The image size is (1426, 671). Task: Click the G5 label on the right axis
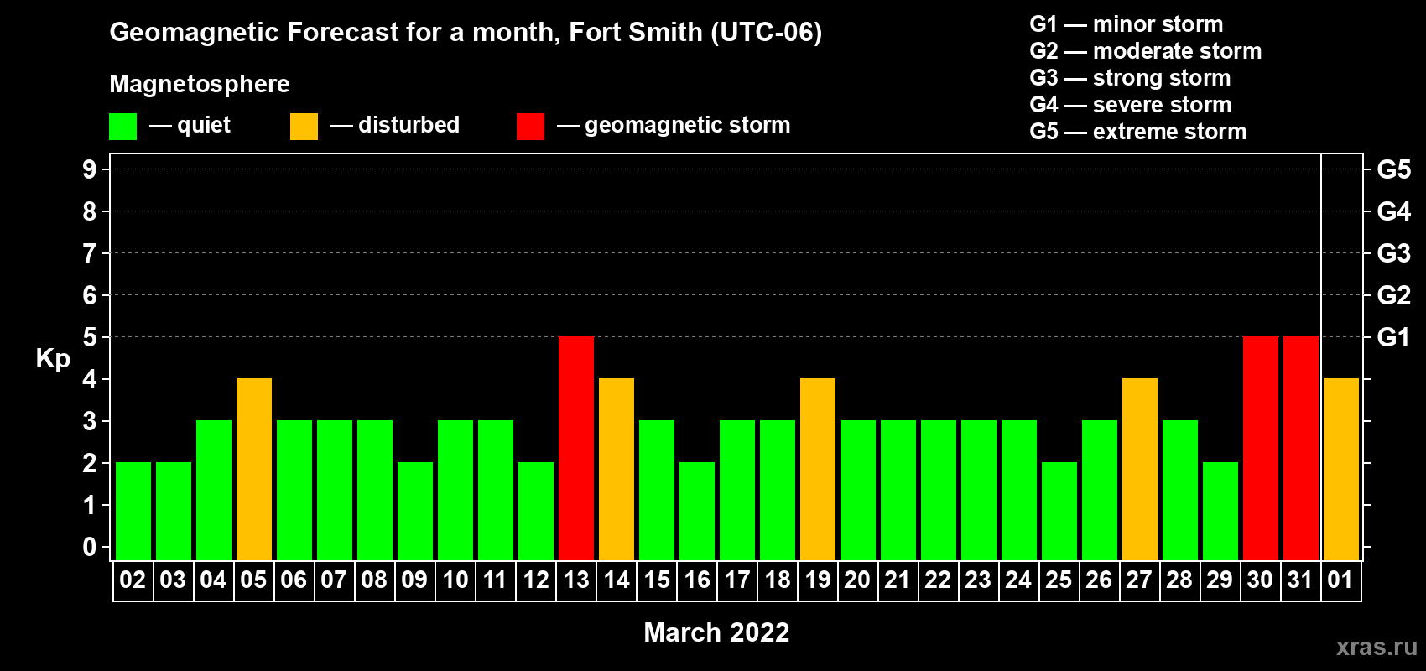(x=1393, y=169)
